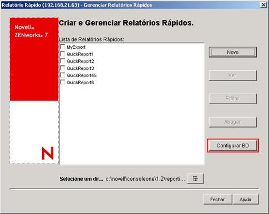Close the Relatório Rápido dialog window
Screen dimensions: 269x214
(263, 5)
